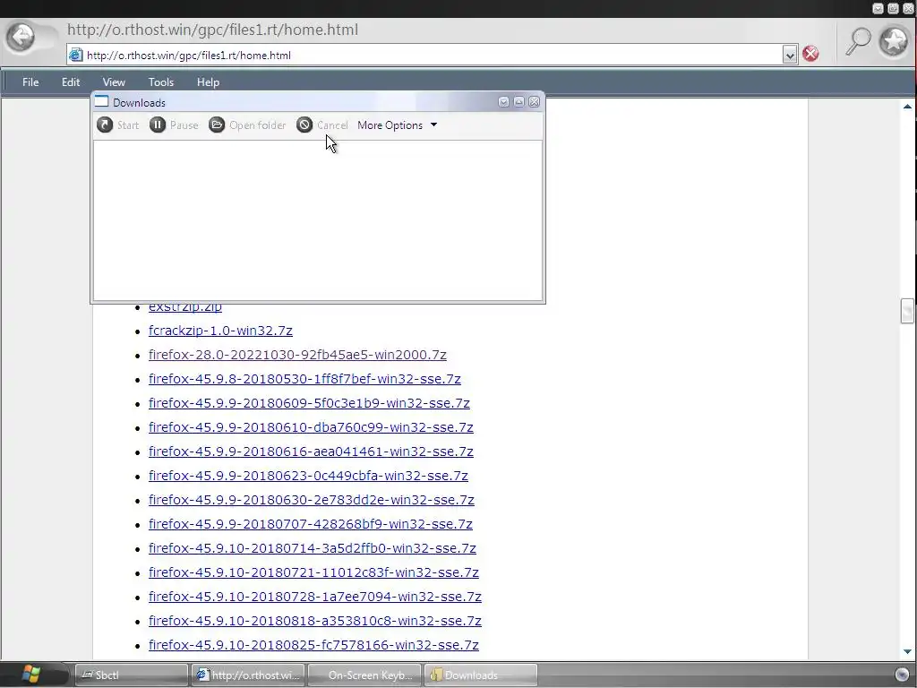Open the firefox-45.9.9-20180609 link
The height and width of the screenshot is (688, 917).
pyautogui.click(x=309, y=403)
